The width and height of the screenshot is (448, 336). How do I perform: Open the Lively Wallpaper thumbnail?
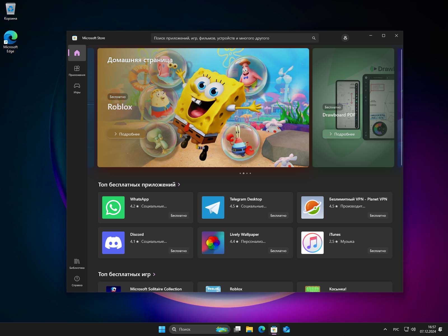[x=213, y=243]
